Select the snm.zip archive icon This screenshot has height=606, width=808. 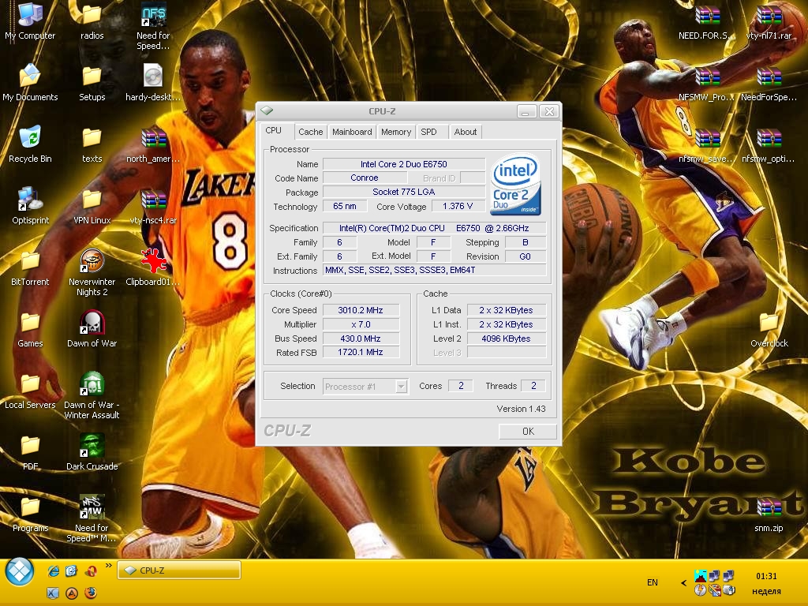coord(769,507)
